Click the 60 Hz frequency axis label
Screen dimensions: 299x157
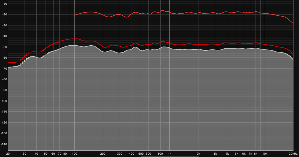pos(53,153)
